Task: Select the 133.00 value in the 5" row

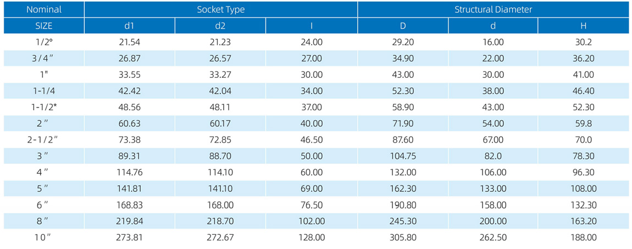Action: pos(493,189)
